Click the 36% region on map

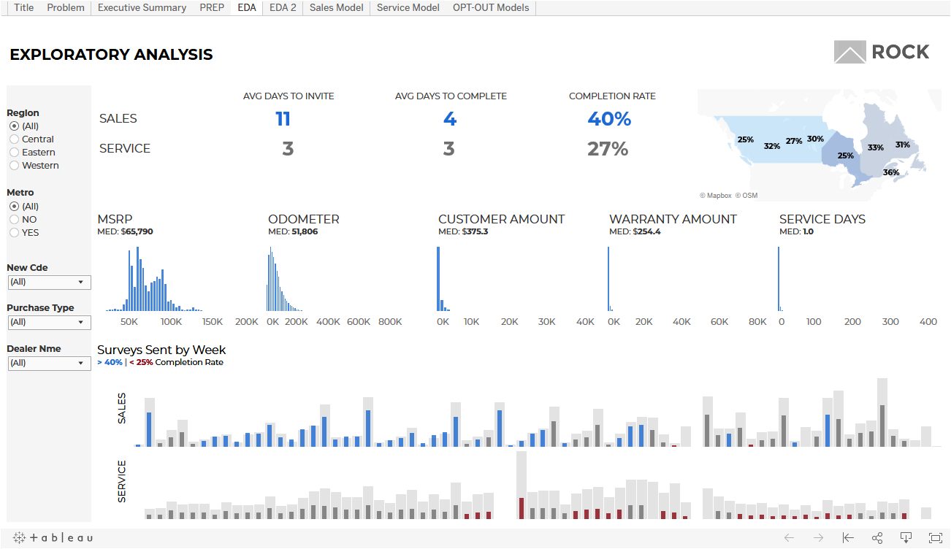pos(891,173)
